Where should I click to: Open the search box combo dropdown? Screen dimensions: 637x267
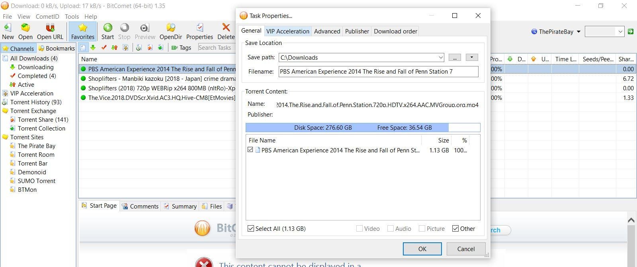pyautogui.click(x=620, y=31)
